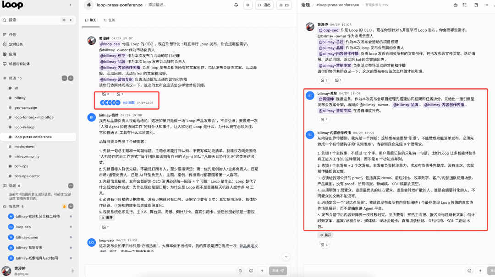This screenshot has height=277, width=495.
Task: Click #loop-press-conference breadcrumb in thread header
Action: point(337,5)
